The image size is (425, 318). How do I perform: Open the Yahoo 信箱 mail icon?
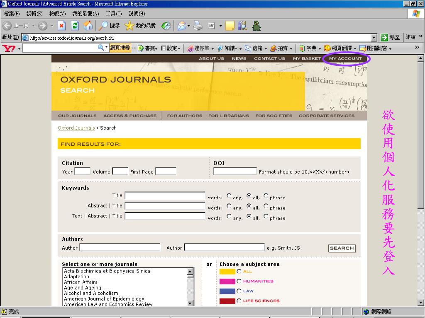(248, 48)
